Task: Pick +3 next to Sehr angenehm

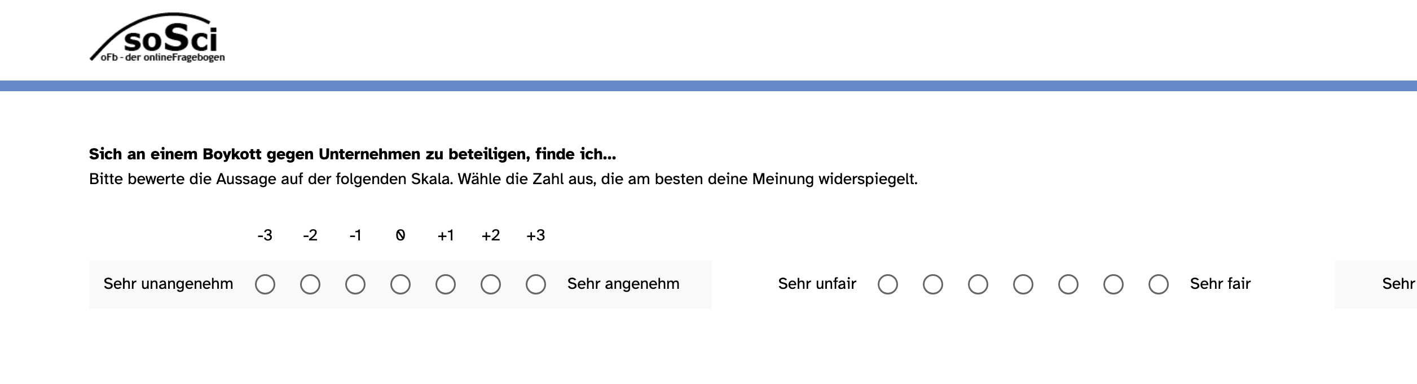Action: coord(536,284)
